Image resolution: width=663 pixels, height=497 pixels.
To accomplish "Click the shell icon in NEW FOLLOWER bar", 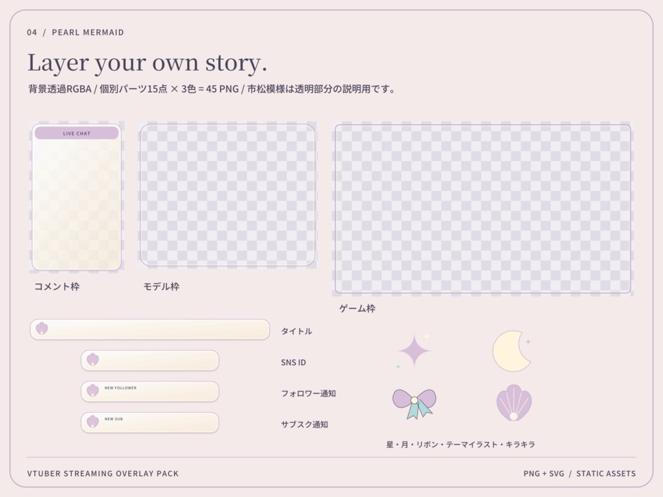I will pos(93,390).
